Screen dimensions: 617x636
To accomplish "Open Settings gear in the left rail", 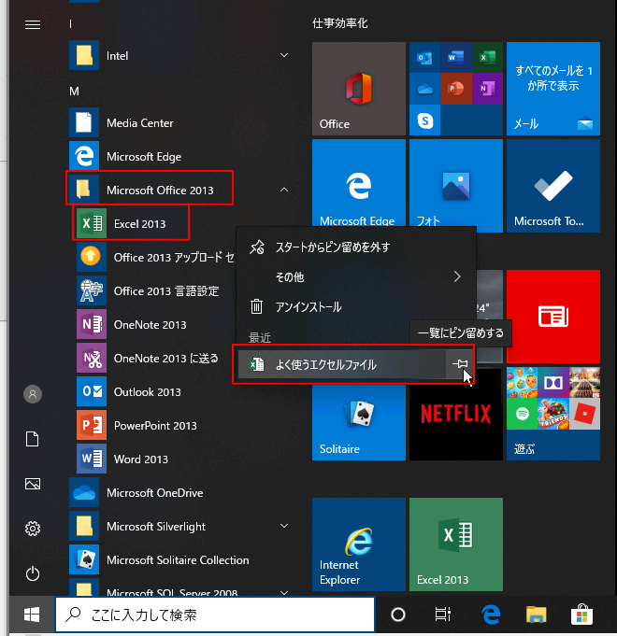I will (x=33, y=529).
